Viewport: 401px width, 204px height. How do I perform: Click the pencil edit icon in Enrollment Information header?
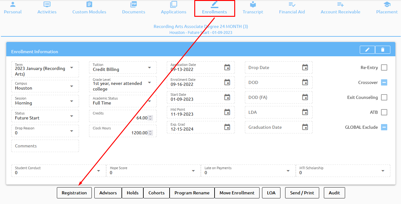point(367,50)
